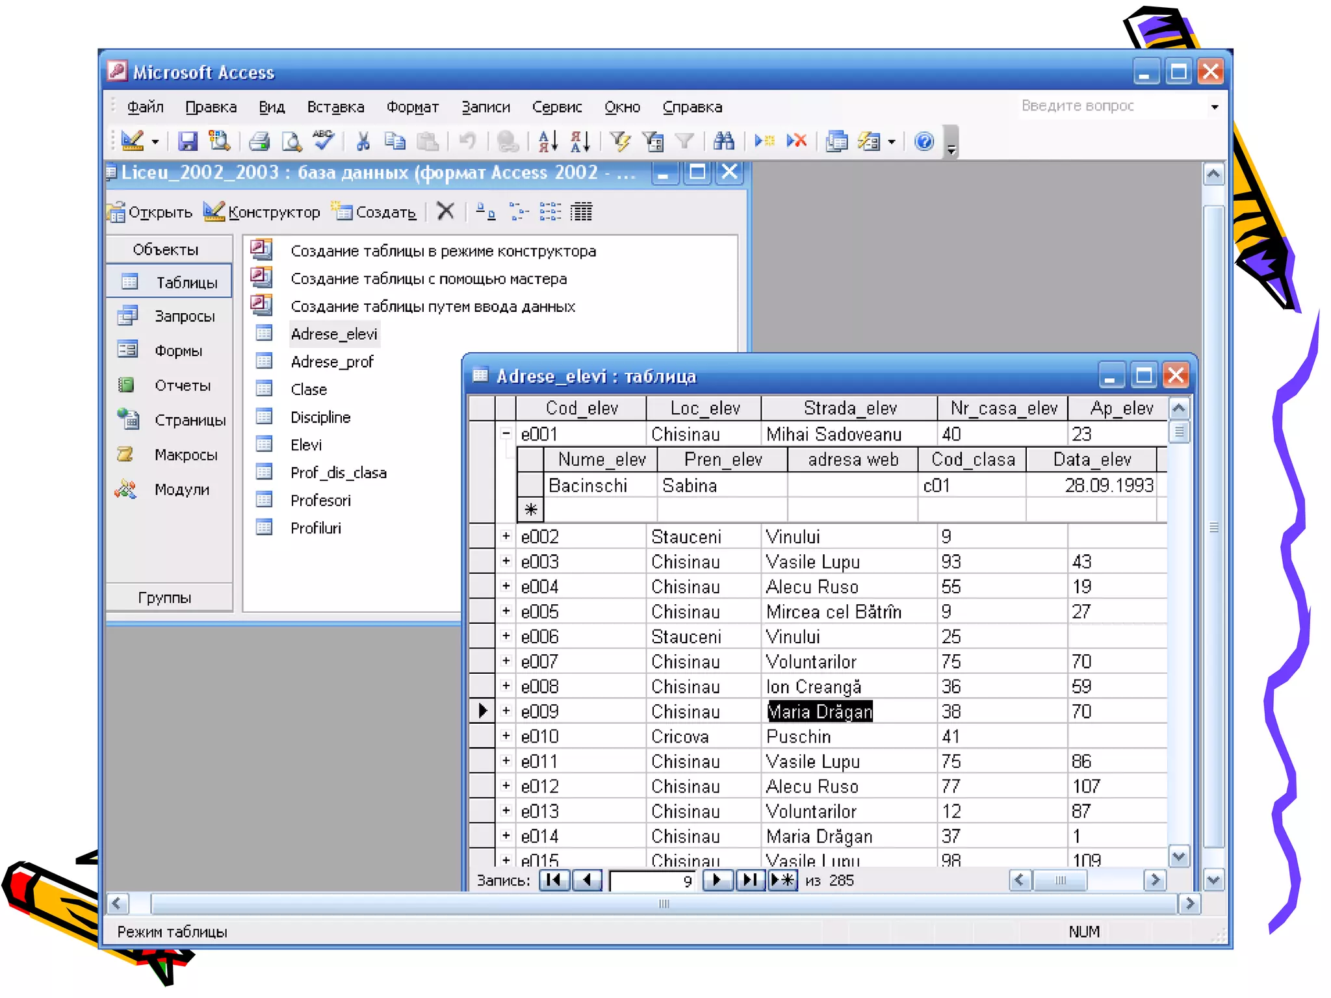Image resolution: width=1331 pixels, height=998 pixels.
Task: Click the Find binoculars icon
Action: (x=723, y=141)
